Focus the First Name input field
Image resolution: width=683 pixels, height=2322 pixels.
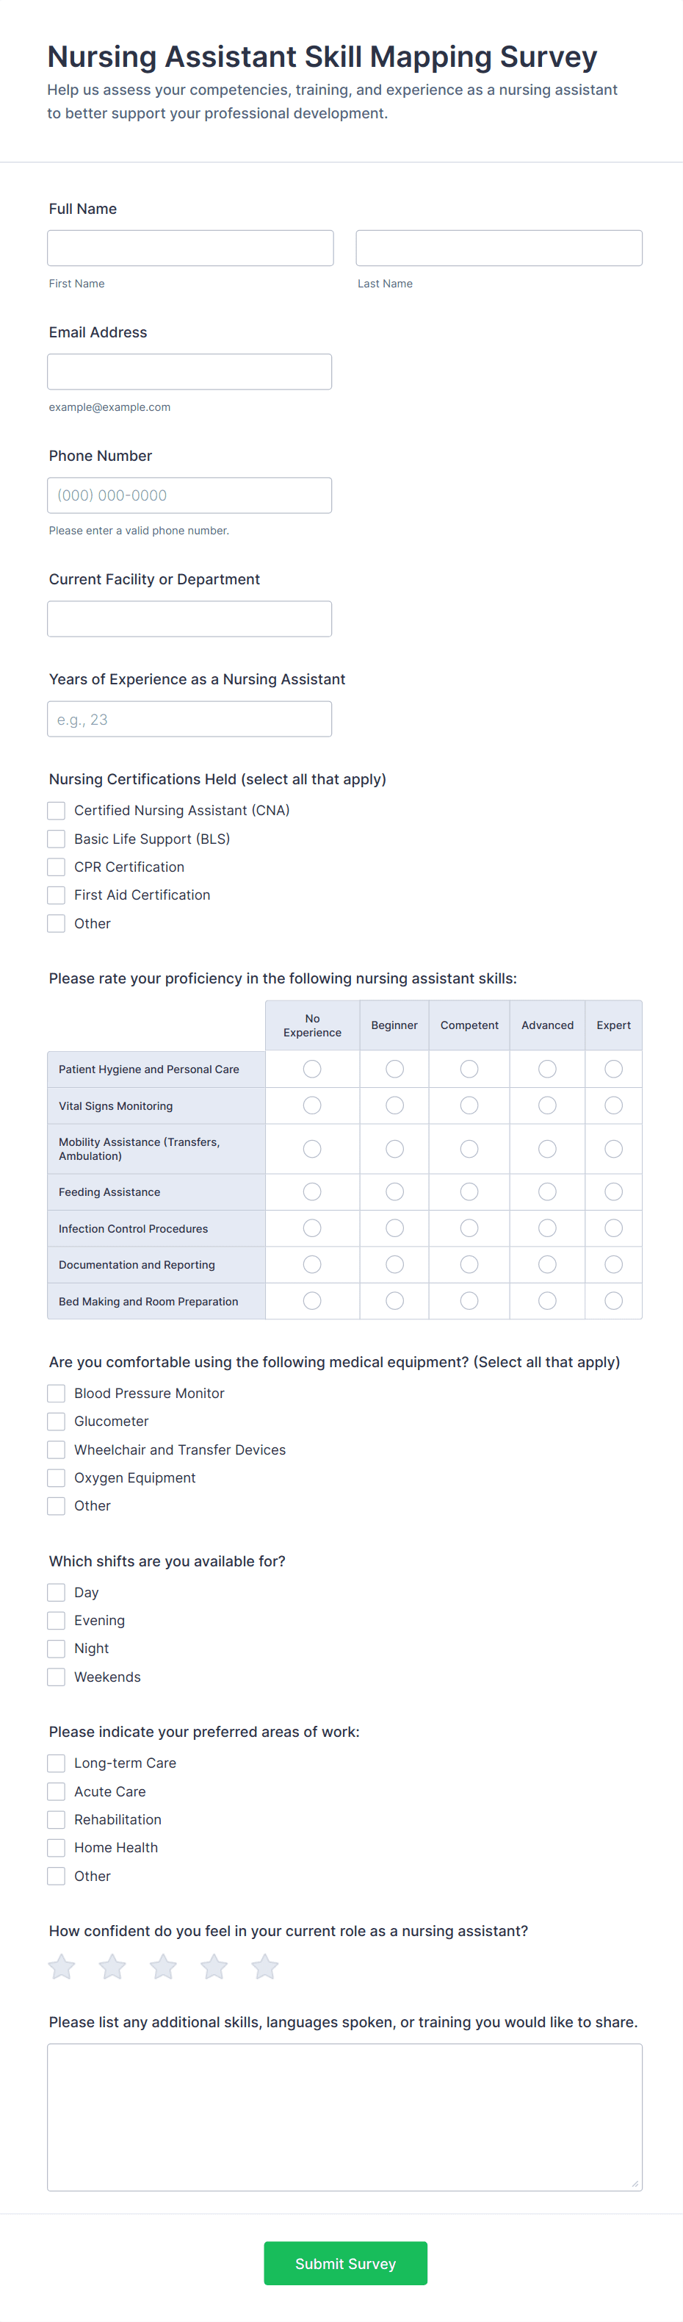tap(190, 248)
